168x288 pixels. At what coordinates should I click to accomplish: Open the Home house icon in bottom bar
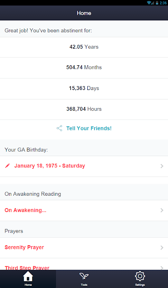coord(28,276)
